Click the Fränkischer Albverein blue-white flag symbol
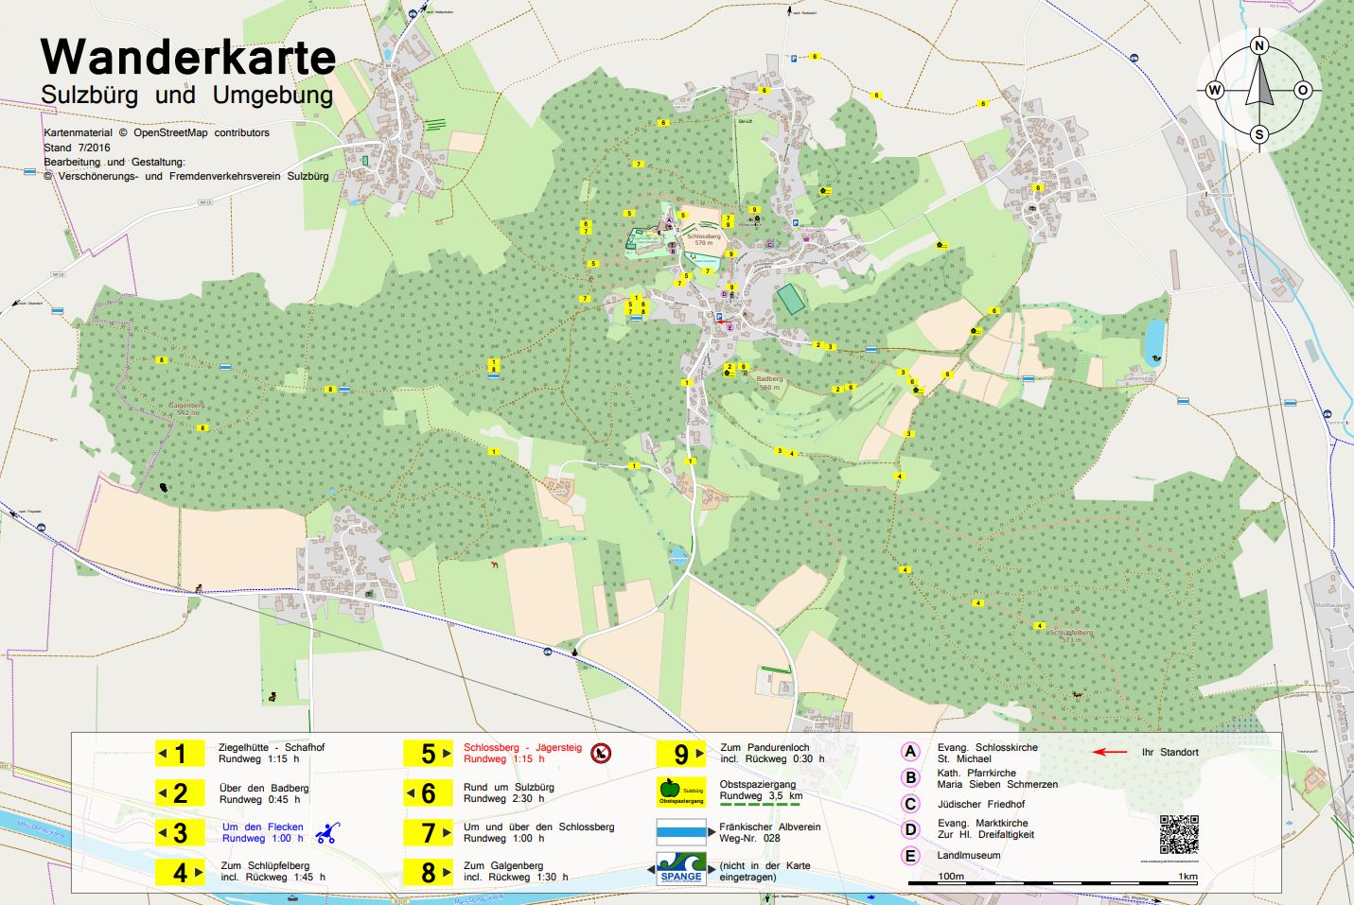This screenshot has height=905, width=1354. pyautogui.click(x=681, y=832)
